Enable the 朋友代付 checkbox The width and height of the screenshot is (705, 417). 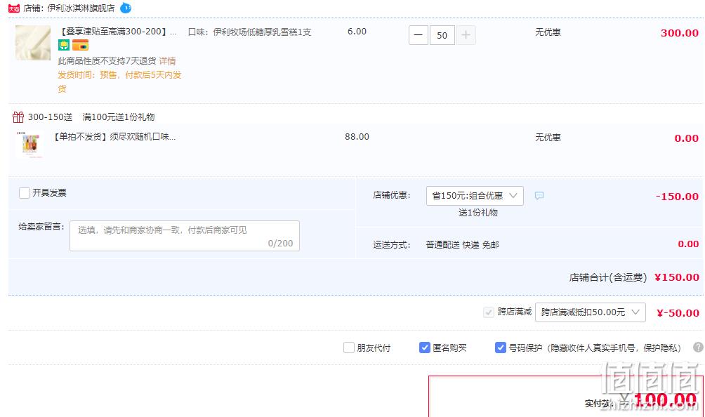coord(349,347)
